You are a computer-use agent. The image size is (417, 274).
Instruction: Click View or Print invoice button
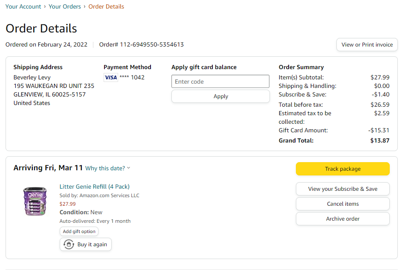[x=367, y=44]
